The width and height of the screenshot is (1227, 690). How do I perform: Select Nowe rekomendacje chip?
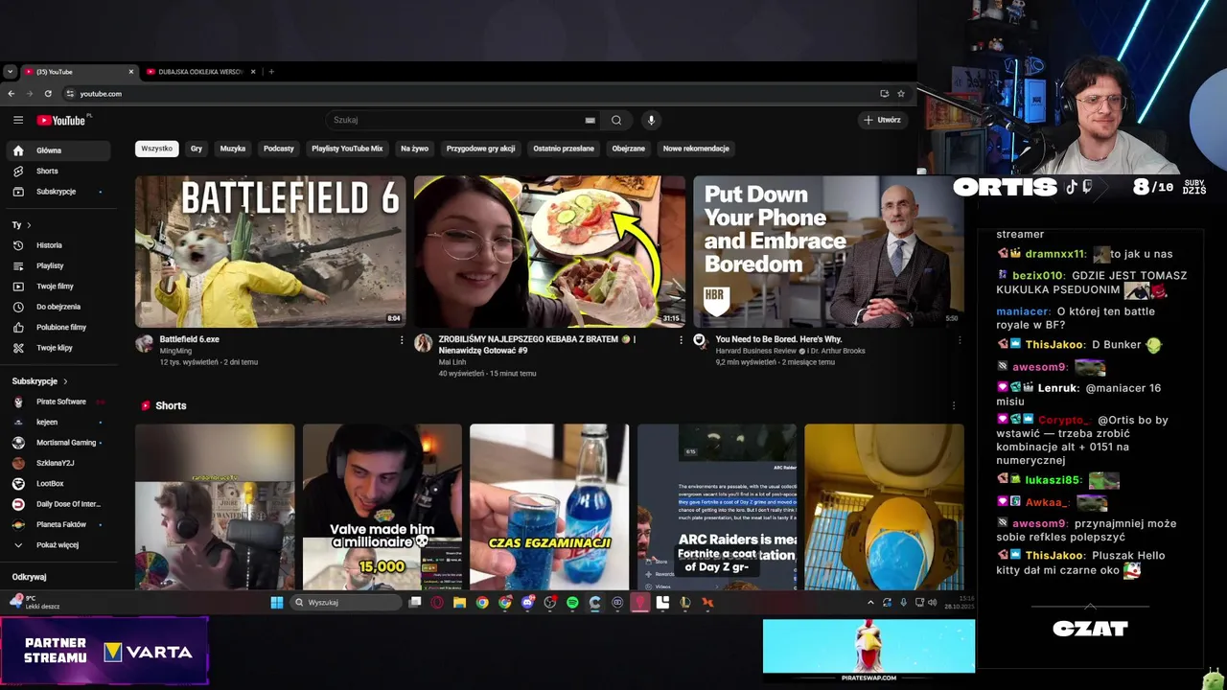(x=696, y=149)
